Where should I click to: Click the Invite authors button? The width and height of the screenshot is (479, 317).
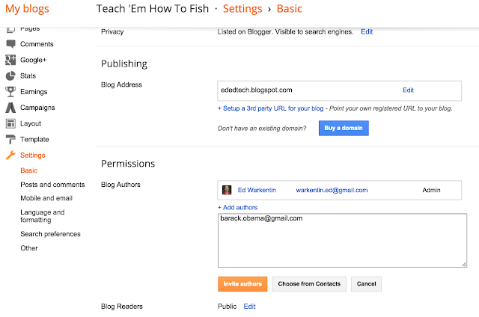(242, 284)
